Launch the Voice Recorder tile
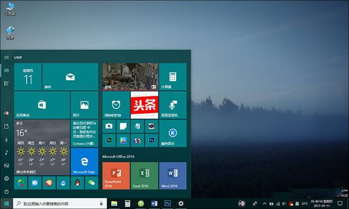This screenshot has height=209, width=349. tap(173, 105)
